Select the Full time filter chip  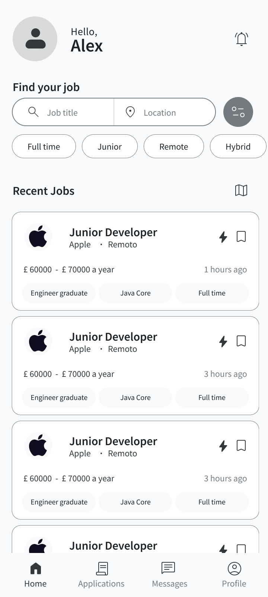tap(44, 147)
